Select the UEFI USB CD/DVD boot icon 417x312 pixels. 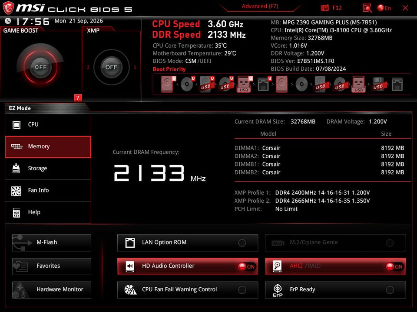(x=226, y=84)
